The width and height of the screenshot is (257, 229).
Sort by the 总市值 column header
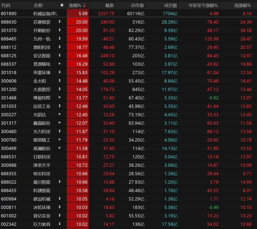137,5
